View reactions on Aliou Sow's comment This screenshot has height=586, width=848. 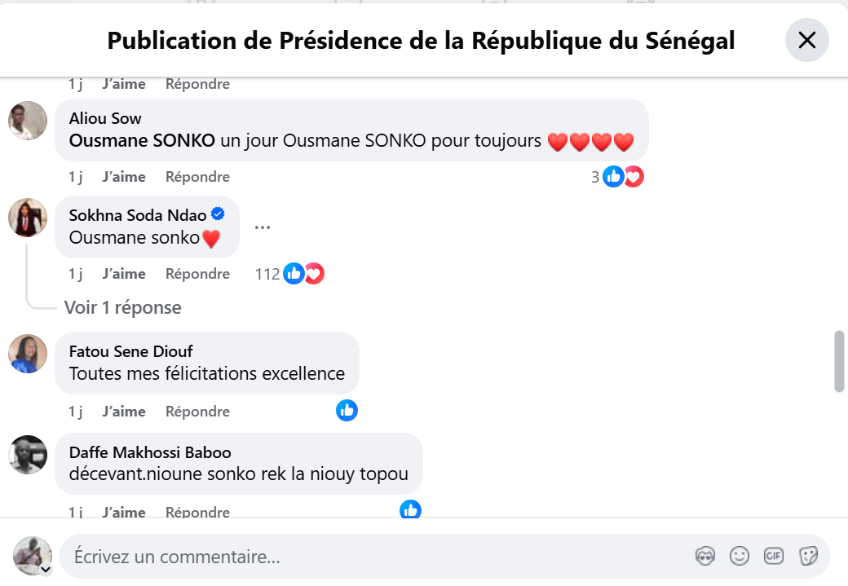[623, 176]
